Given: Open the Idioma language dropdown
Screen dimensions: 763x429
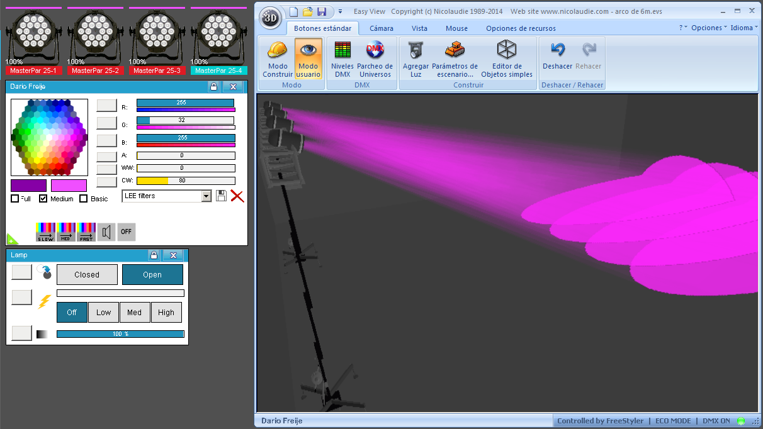Looking at the screenshot, I should click(745, 28).
